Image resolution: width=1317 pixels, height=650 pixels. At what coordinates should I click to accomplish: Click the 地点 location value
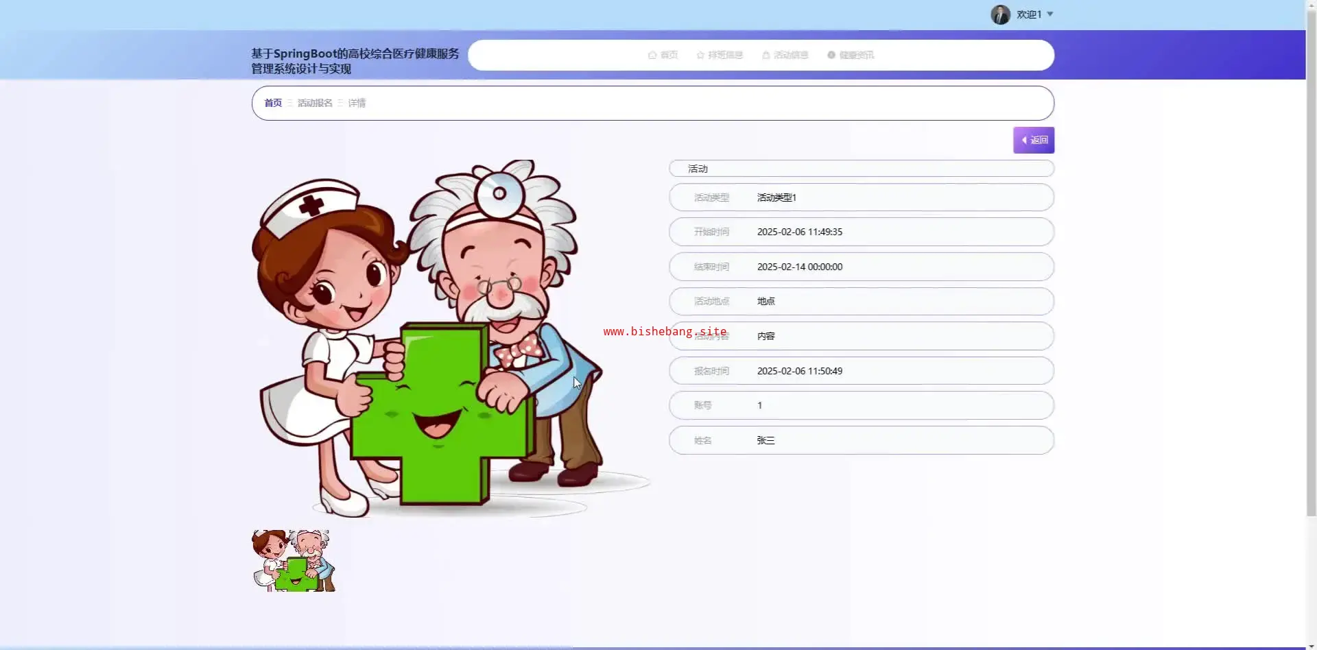[x=766, y=301]
